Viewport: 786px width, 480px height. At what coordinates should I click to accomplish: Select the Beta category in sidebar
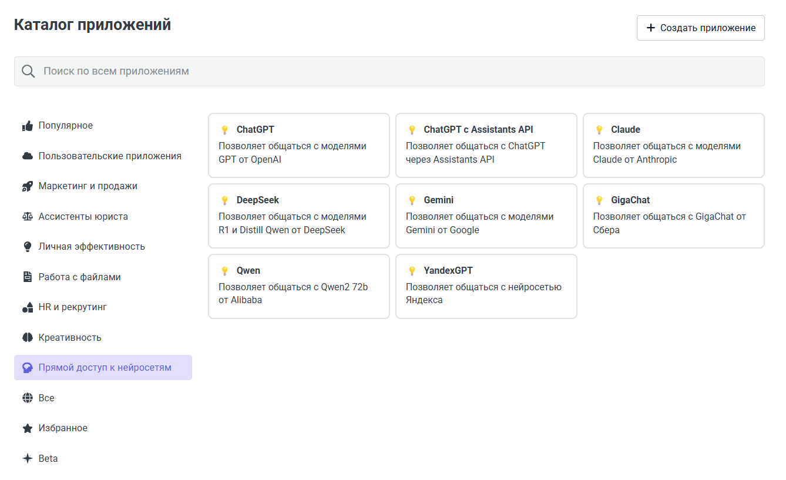[48, 459]
